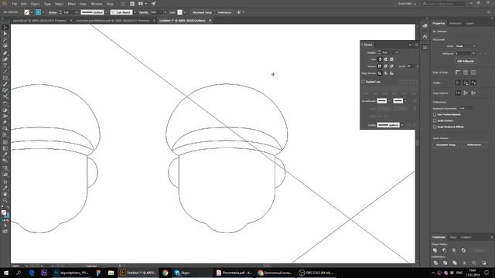
Task: Open the Stroke panel menu icon
Action: [x=416, y=45]
